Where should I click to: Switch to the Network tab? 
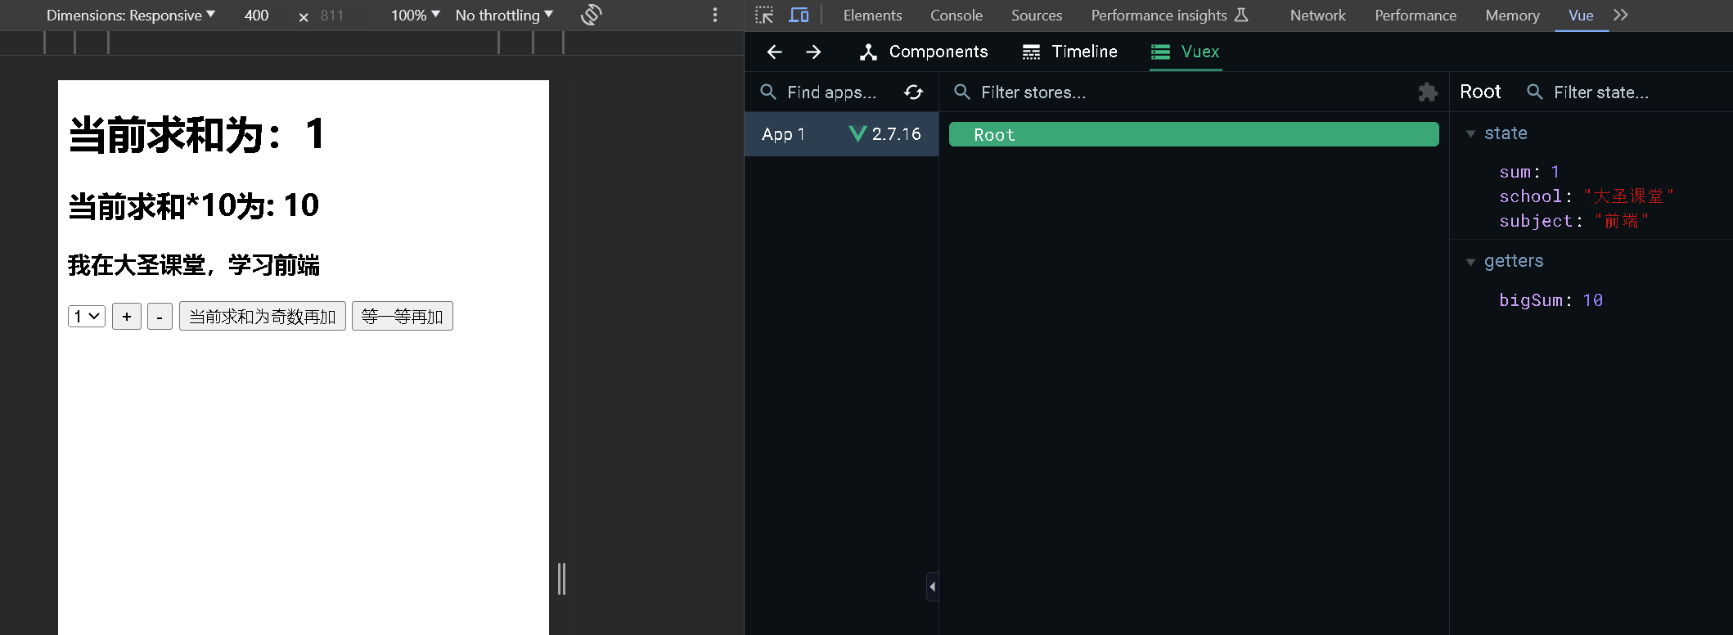tap(1317, 15)
